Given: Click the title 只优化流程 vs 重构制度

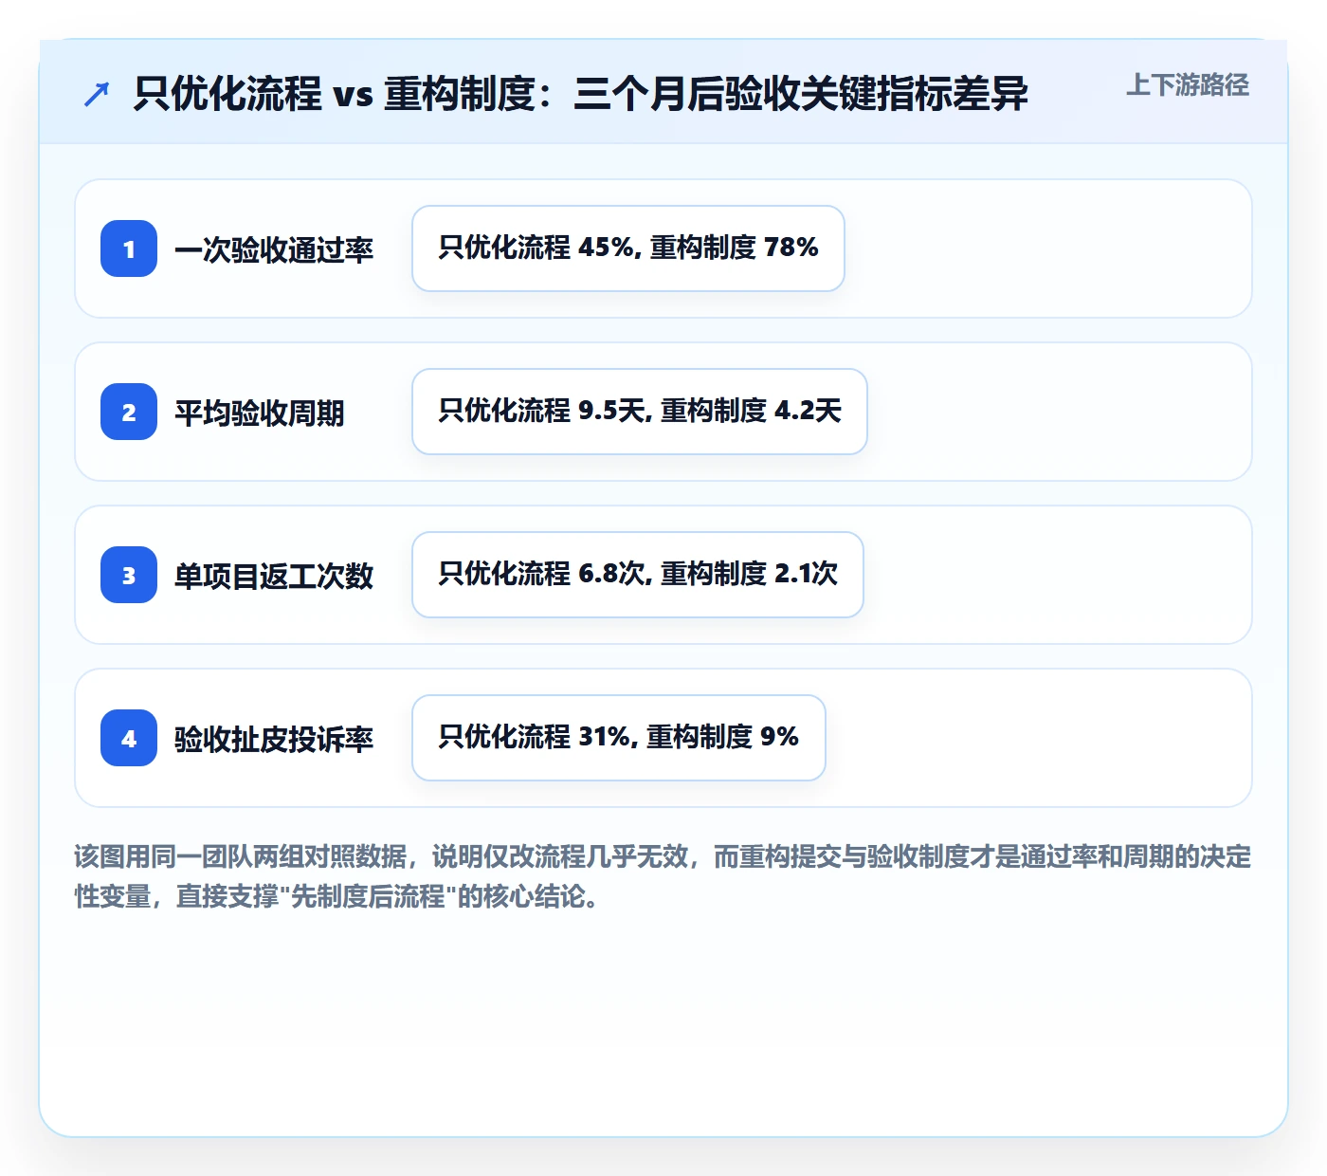Looking at the screenshot, I should (580, 94).
